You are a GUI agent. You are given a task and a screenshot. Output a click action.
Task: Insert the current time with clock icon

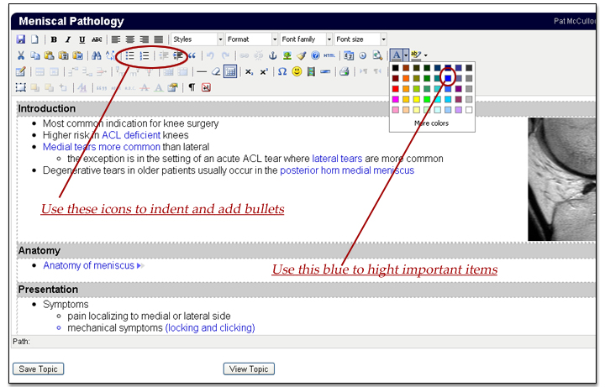(x=363, y=55)
